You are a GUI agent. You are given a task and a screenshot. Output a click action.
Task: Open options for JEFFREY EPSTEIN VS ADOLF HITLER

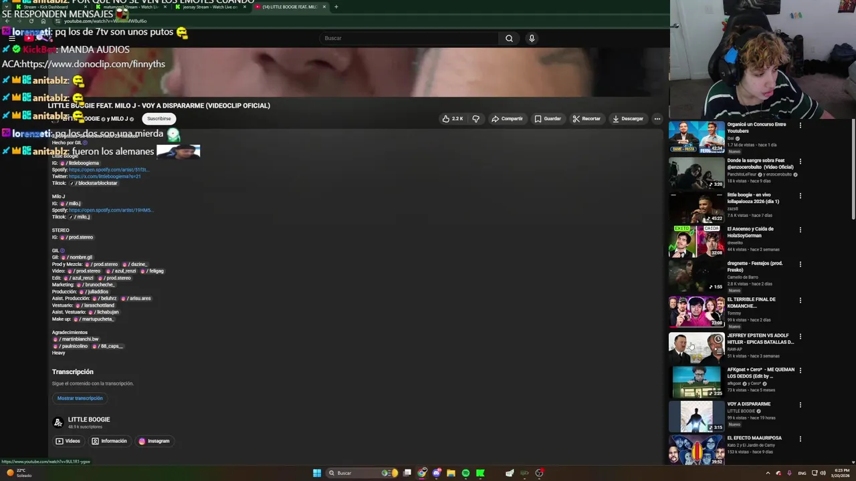(800, 336)
